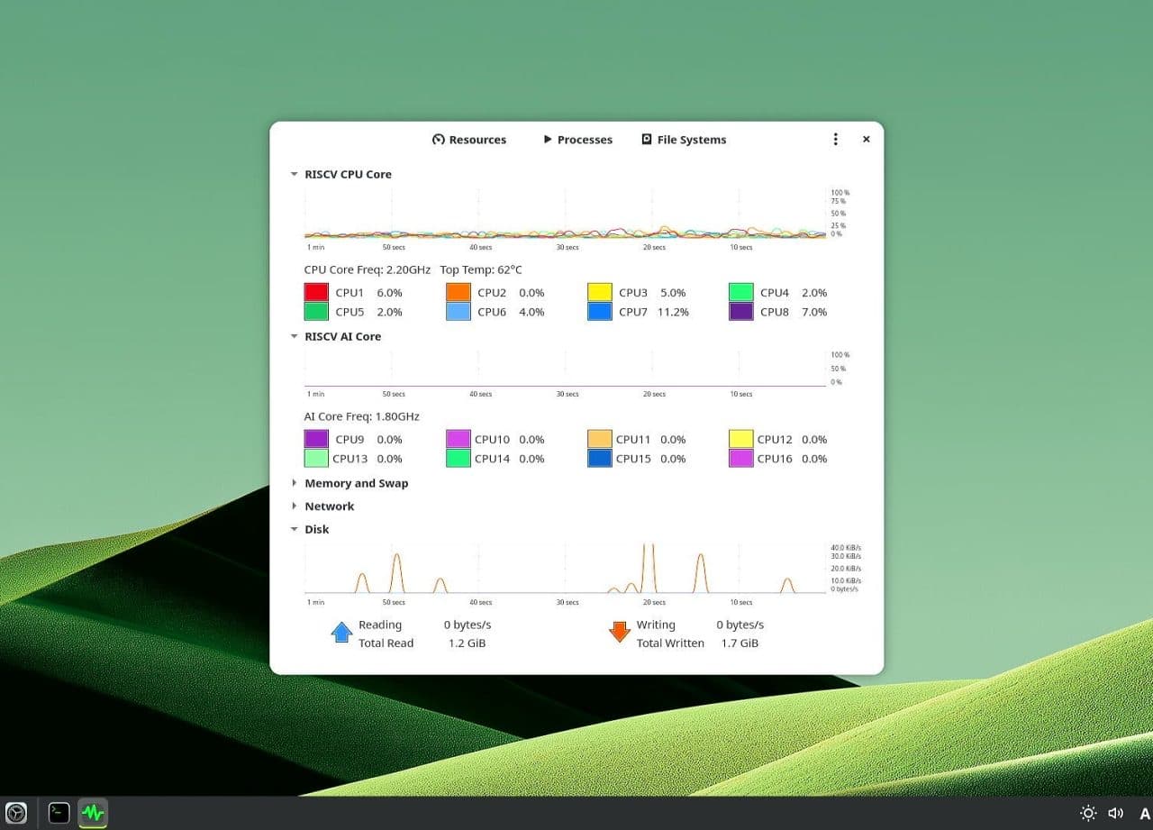Change the CPU7 blue color swatch
1153x830 pixels.
600,312
